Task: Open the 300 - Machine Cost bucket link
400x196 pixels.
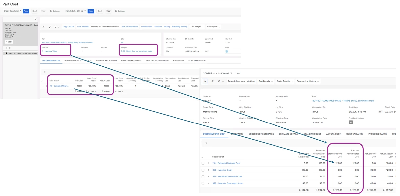Action: pyautogui.click(x=222, y=170)
